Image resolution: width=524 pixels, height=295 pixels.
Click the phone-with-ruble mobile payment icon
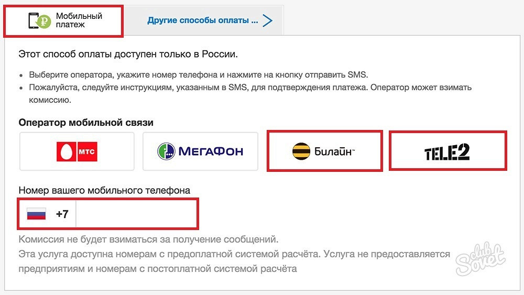click(39, 20)
